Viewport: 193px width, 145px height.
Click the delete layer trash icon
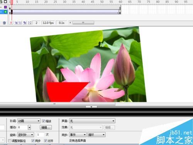[4, 23]
